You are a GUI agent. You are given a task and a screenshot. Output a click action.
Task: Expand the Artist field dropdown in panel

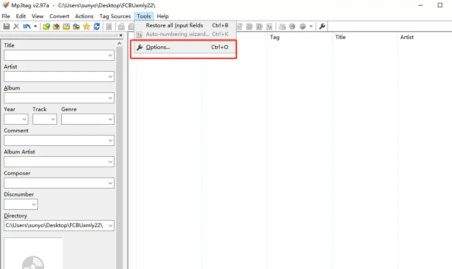point(110,76)
